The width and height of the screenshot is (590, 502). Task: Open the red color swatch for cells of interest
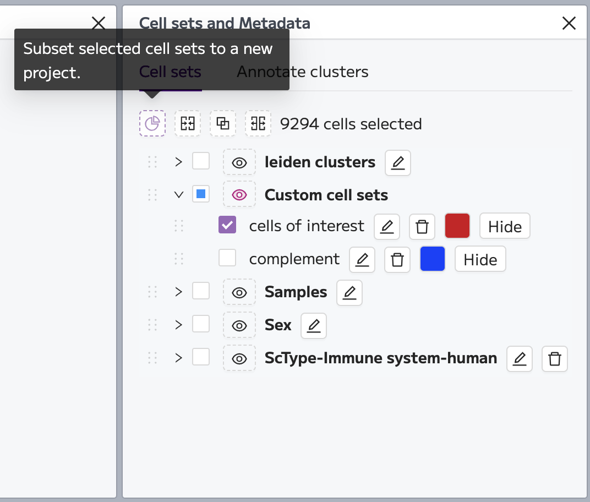pyautogui.click(x=457, y=226)
